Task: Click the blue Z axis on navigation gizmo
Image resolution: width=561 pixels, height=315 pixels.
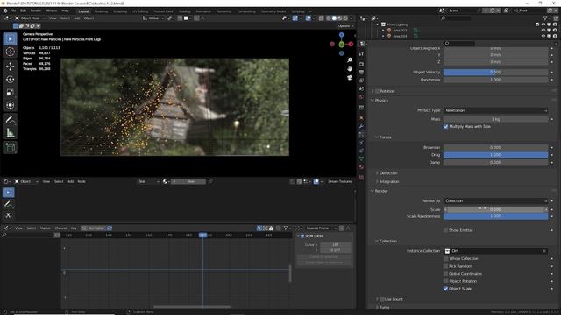Action: click(x=341, y=35)
